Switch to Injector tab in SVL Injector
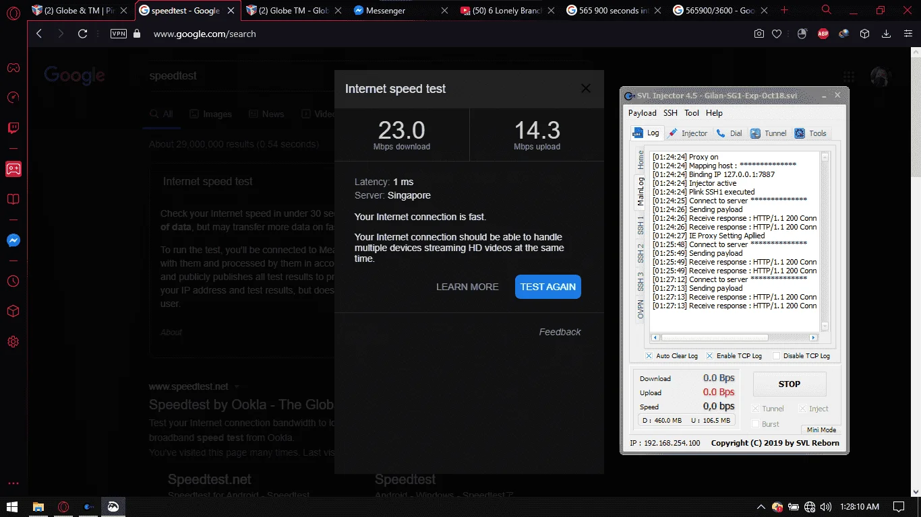Screen dimensions: 921x517 pos(688,133)
